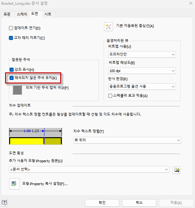The width and height of the screenshot is (195, 208).
Task: Enable 스펙큘러 효과 적용 checkbox
Action: coord(110,96)
